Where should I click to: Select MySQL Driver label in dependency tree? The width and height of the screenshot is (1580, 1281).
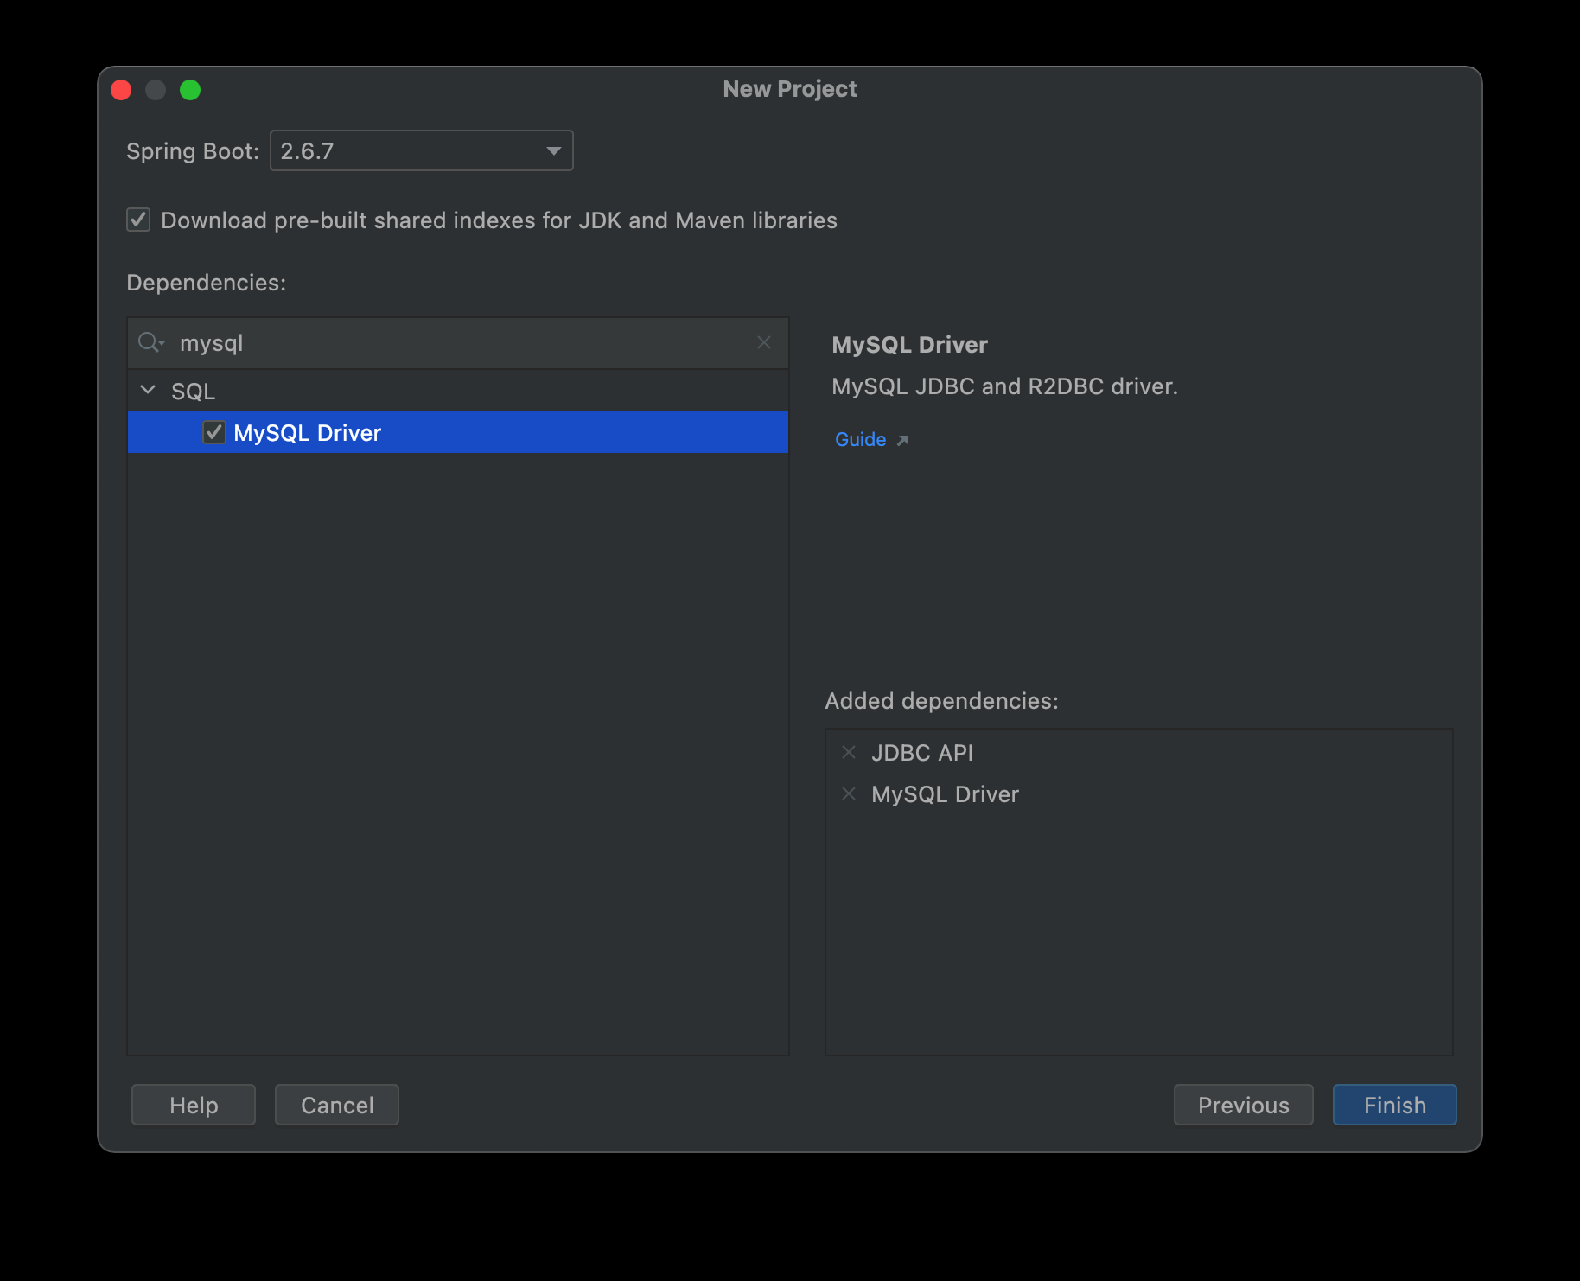[x=307, y=433]
